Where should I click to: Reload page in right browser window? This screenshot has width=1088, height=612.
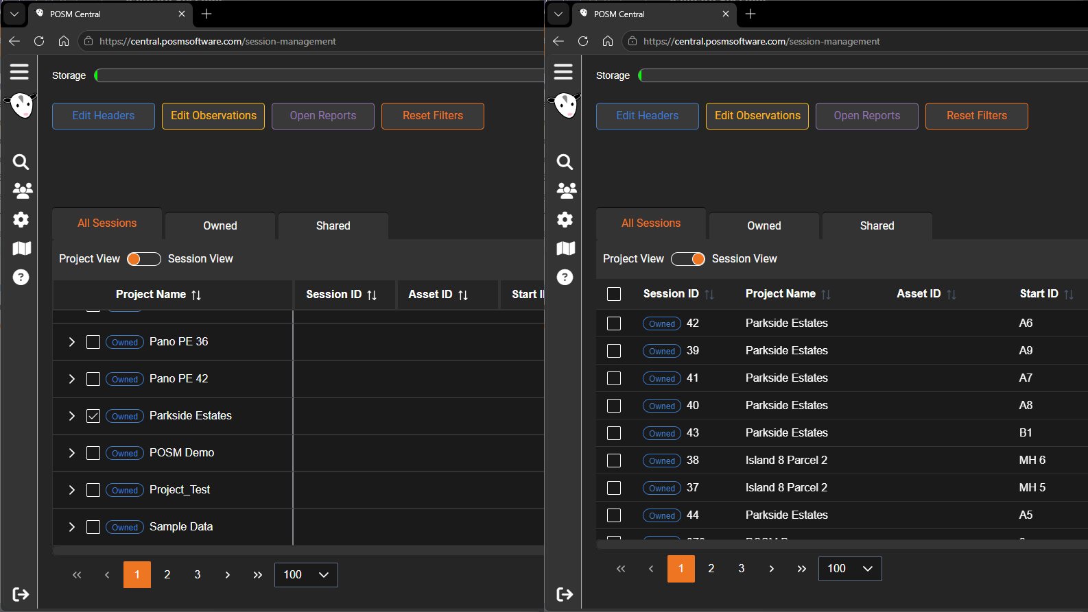pos(583,41)
